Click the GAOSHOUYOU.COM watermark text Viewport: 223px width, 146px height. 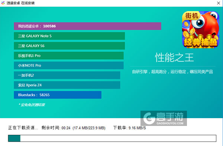pos(170,123)
